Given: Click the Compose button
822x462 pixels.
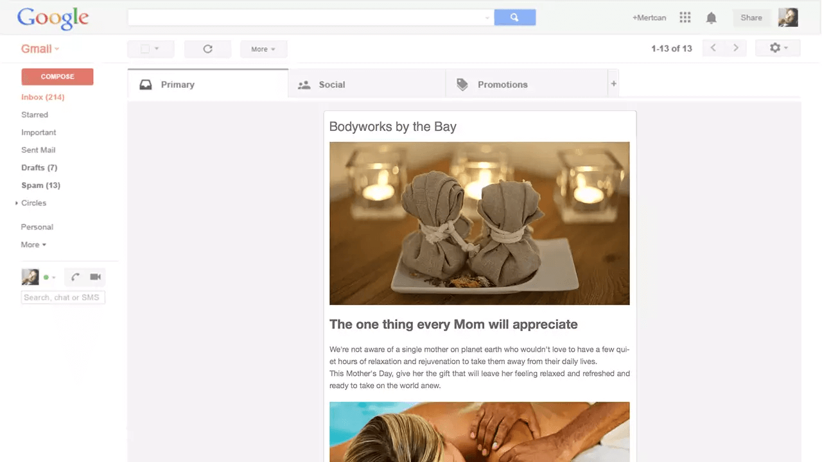Looking at the screenshot, I should [x=57, y=76].
